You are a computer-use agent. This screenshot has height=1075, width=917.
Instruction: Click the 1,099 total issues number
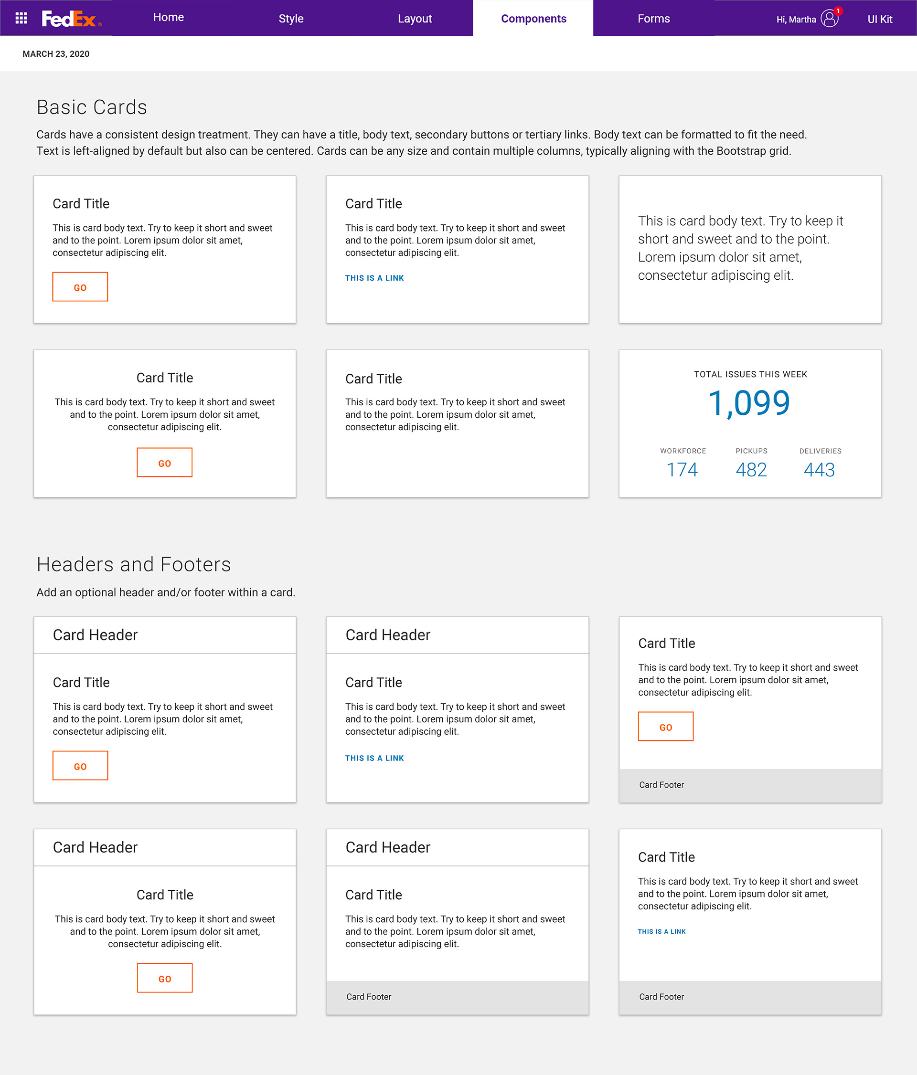[x=749, y=403]
